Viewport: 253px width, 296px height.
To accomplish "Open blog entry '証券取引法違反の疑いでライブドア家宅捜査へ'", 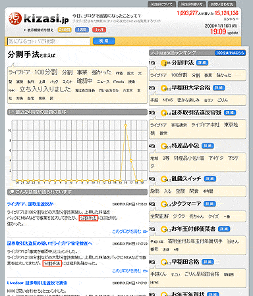I will [x=49, y=243].
